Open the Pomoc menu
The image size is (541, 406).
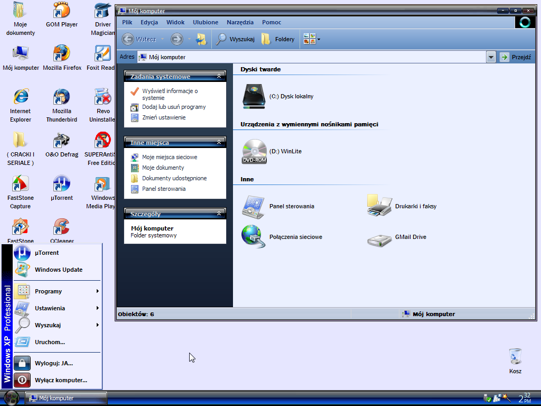click(x=272, y=22)
